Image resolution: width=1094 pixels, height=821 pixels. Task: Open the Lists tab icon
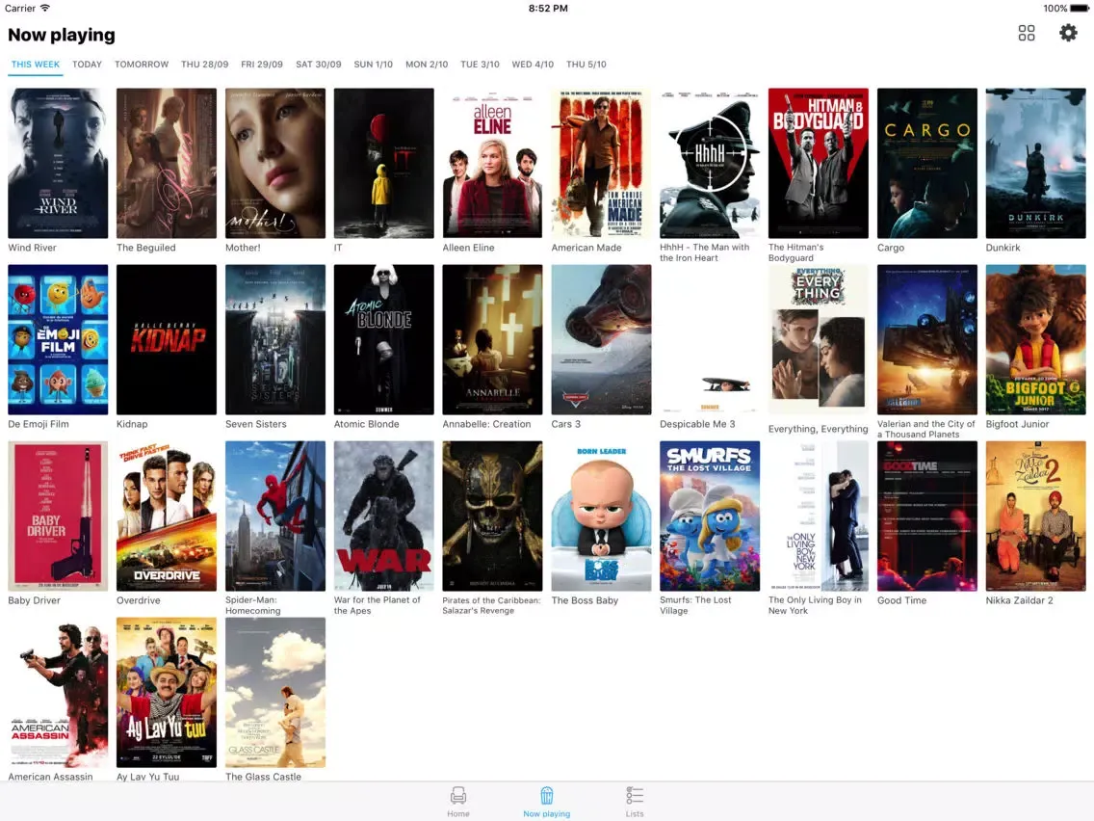coord(635,795)
